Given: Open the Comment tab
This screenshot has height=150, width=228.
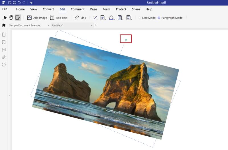Looking at the screenshot, I should 78,9.
